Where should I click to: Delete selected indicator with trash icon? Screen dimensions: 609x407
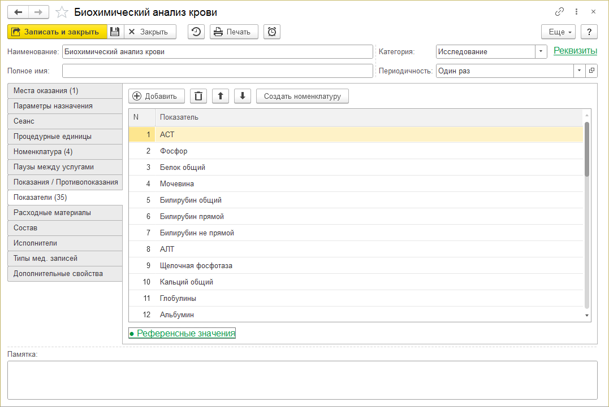(198, 96)
